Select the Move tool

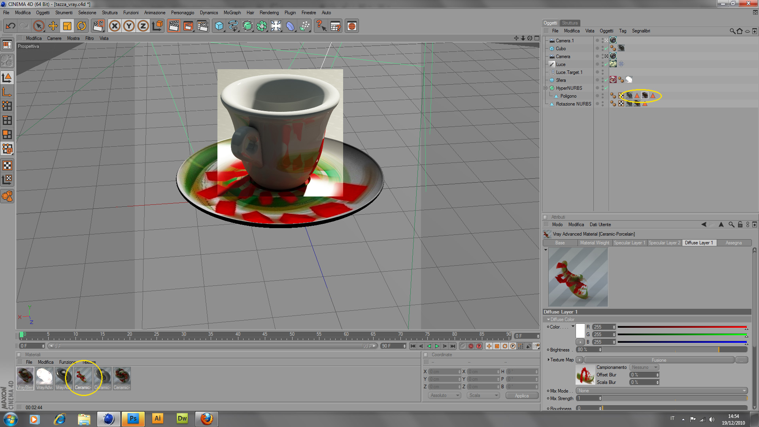click(x=53, y=26)
